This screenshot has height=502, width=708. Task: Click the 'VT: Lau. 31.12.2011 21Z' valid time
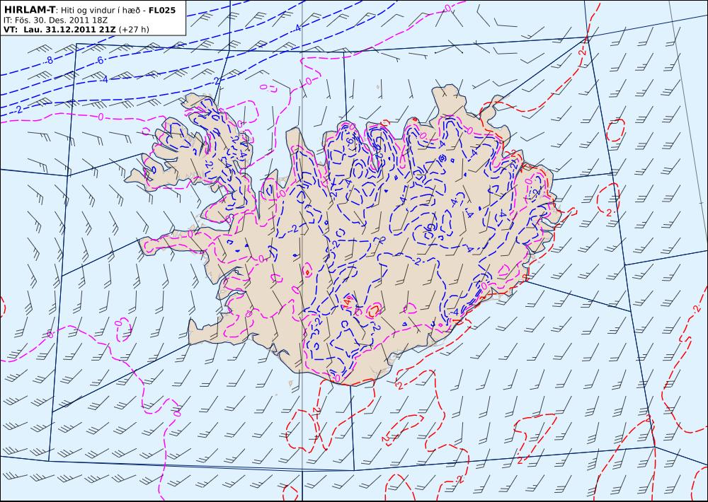(59, 30)
